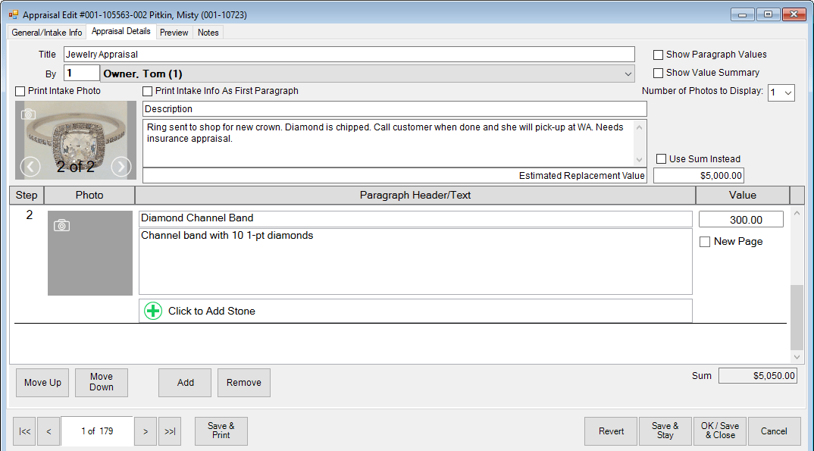Click the Save & Print button
This screenshot has height=451, width=814.
pos(221,431)
